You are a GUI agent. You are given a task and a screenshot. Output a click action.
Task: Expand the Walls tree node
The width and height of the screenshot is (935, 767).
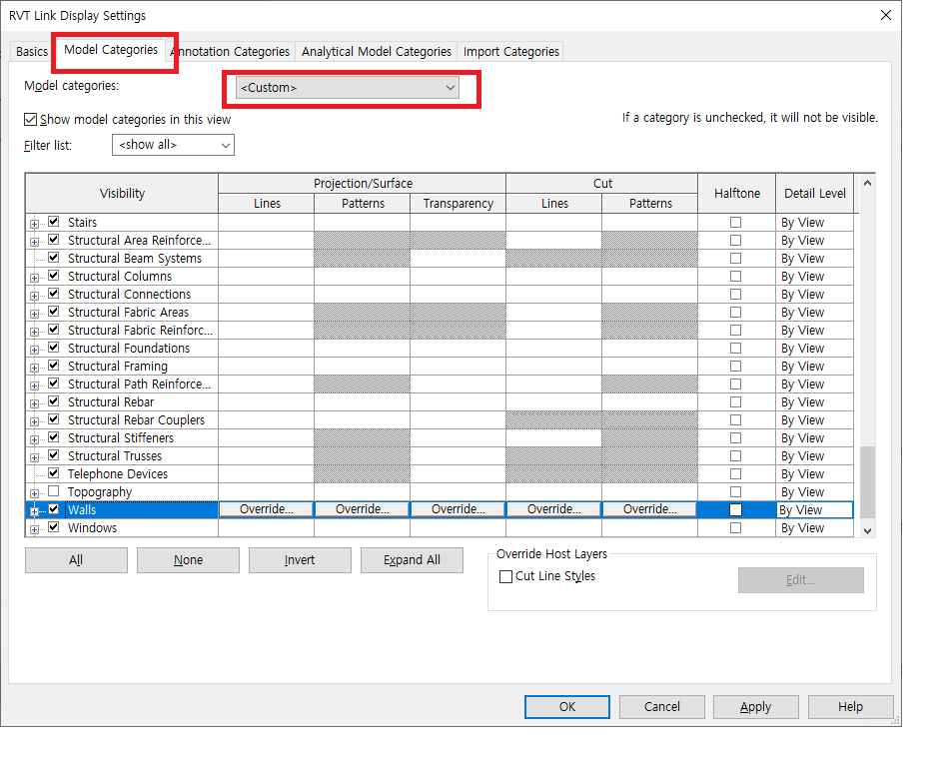click(x=35, y=512)
